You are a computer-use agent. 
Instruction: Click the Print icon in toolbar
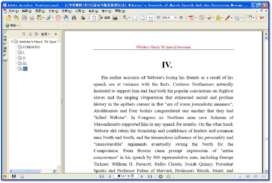tap(32, 18)
